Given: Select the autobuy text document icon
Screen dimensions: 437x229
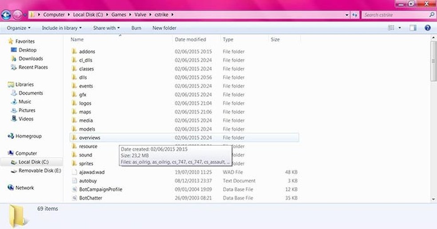Looking at the screenshot, I should (x=74, y=181).
